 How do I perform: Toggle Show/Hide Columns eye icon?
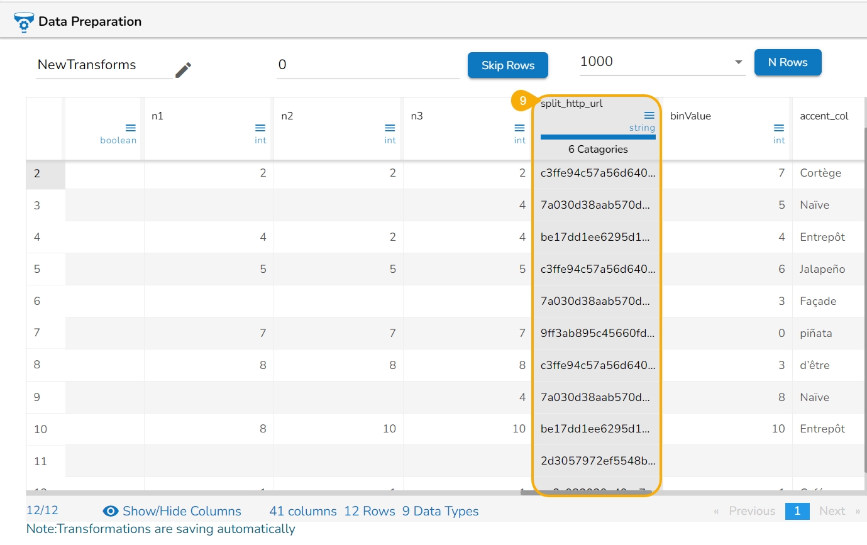111,511
